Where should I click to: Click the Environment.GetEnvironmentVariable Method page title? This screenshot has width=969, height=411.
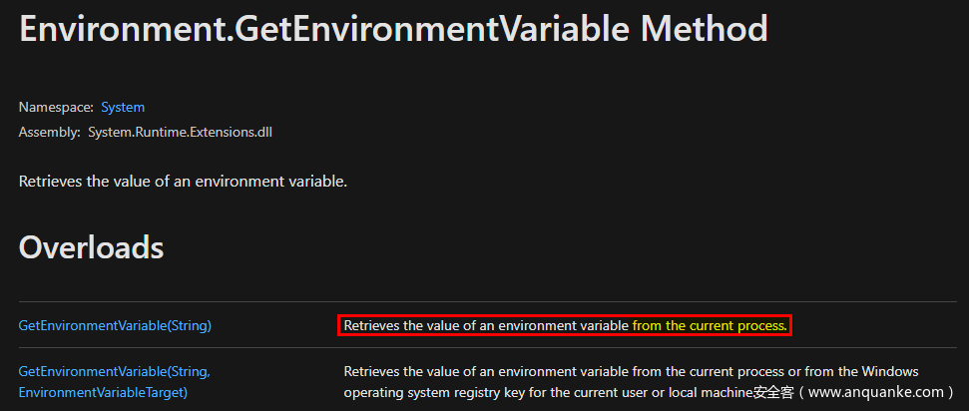(x=393, y=28)
